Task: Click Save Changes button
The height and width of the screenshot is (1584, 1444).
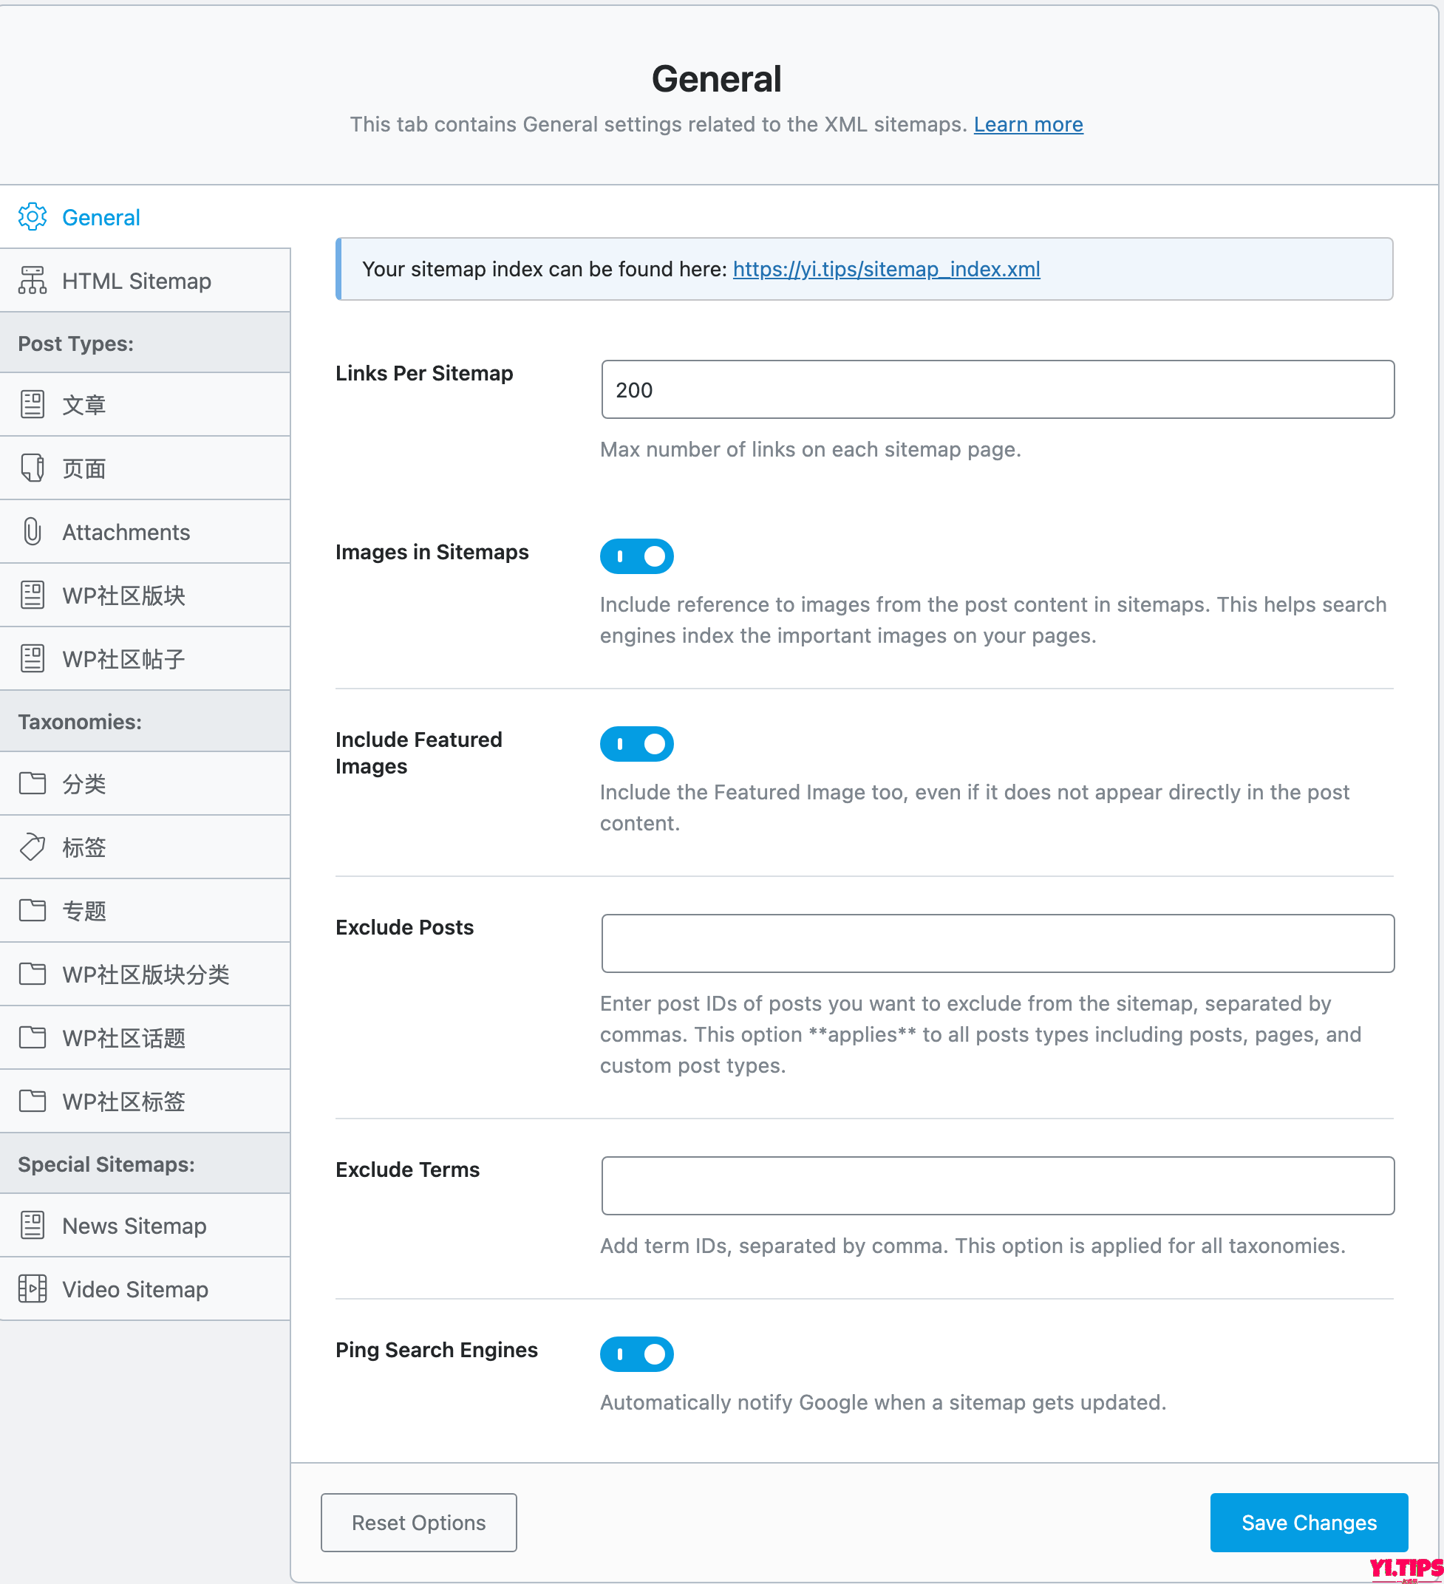Action: click(x=1309, y=1522)
